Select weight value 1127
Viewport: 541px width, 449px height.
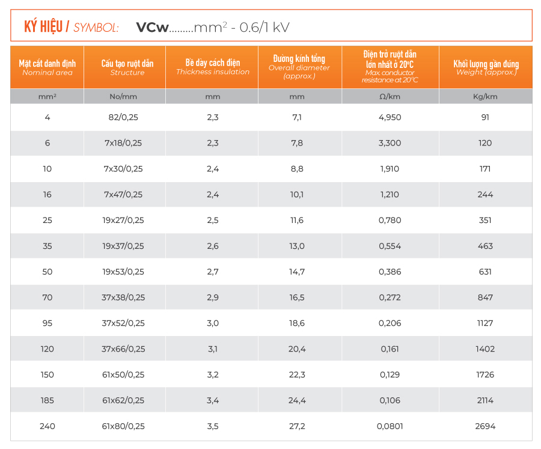(x=485, y=323)
